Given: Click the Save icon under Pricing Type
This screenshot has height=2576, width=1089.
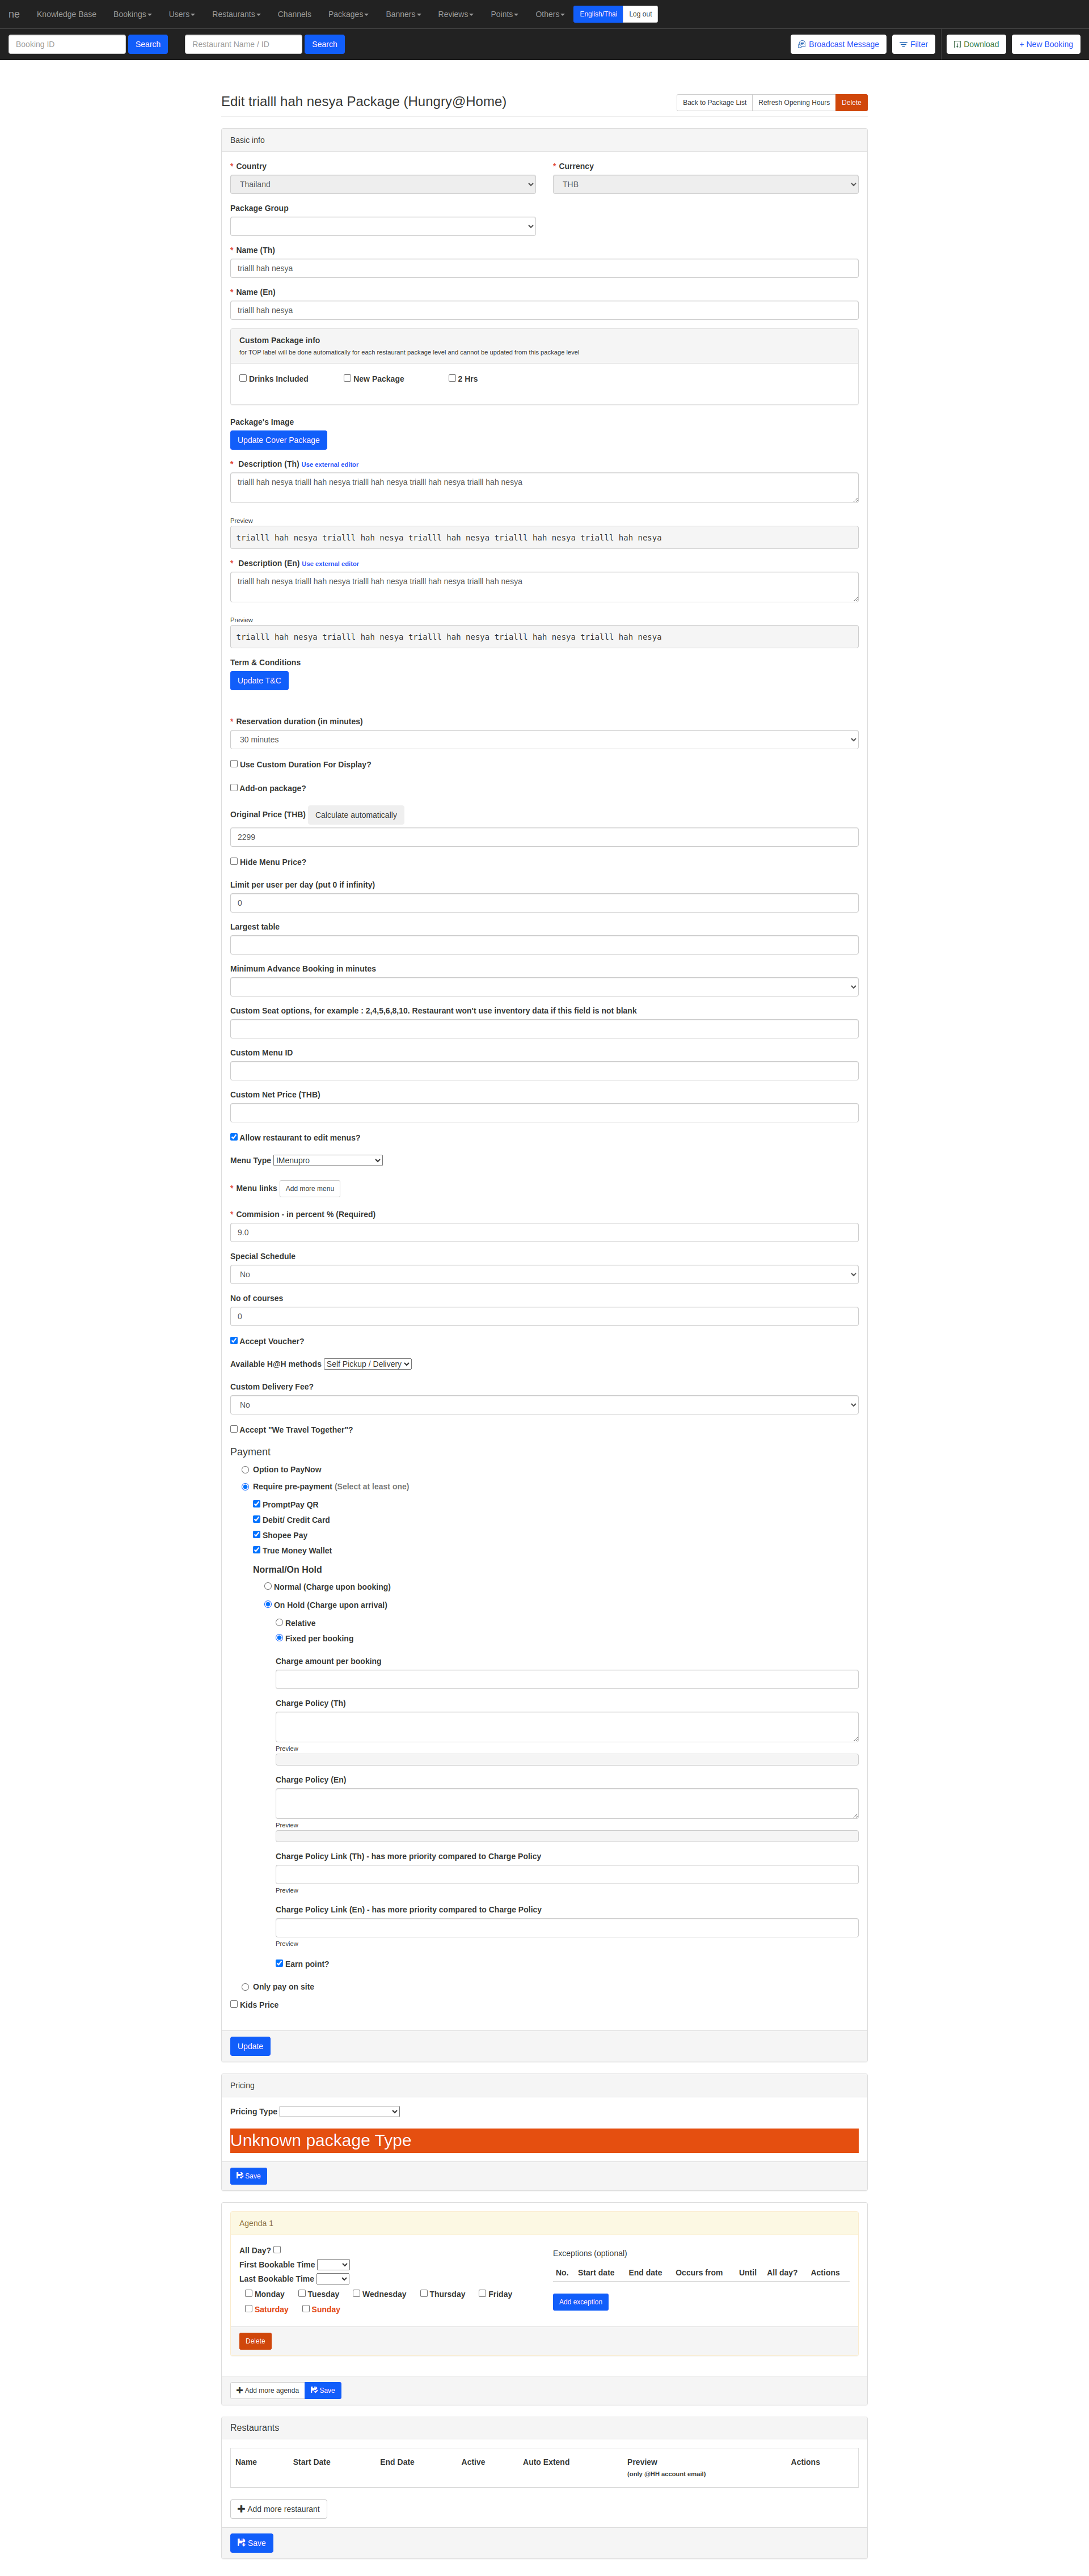Looking at the screenshot, I should 240,2176.
